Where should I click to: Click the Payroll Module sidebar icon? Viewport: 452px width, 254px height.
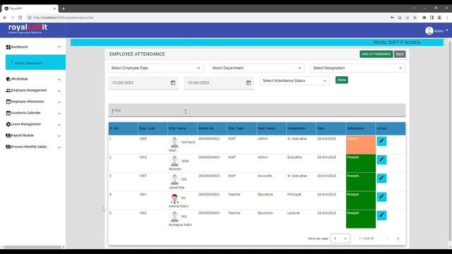pos(8,135)
